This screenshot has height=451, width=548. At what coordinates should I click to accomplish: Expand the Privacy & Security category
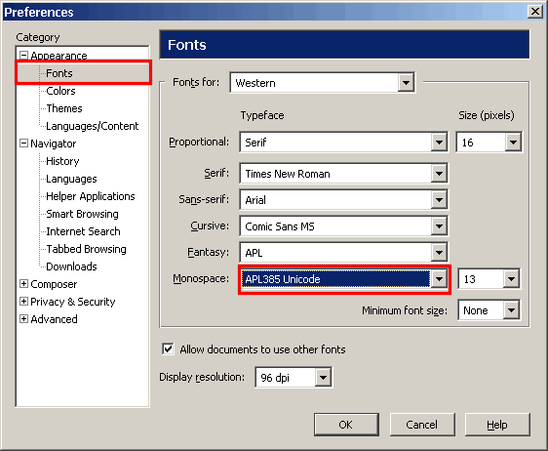click(23, 302)
